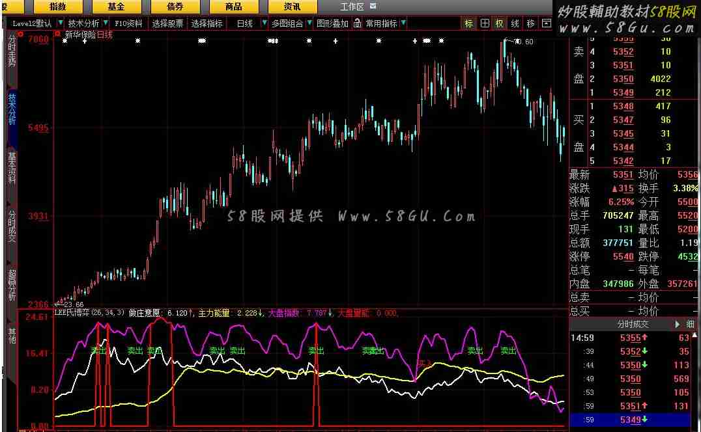Click the 分时成交 panel header
Viewport: 701px width, 432px height.
pos(633,324)
